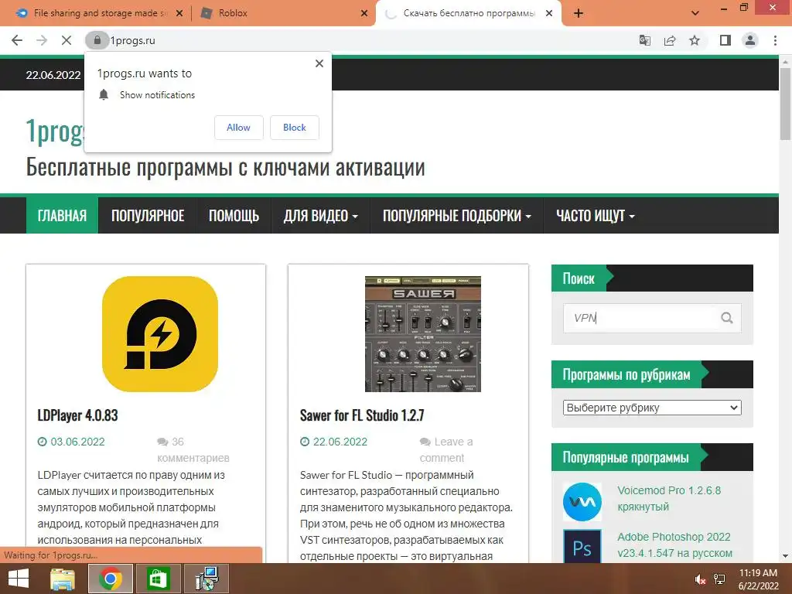Expand the ДЛЯ ВИДЕО dropdown menu

[x=321, y=216]
